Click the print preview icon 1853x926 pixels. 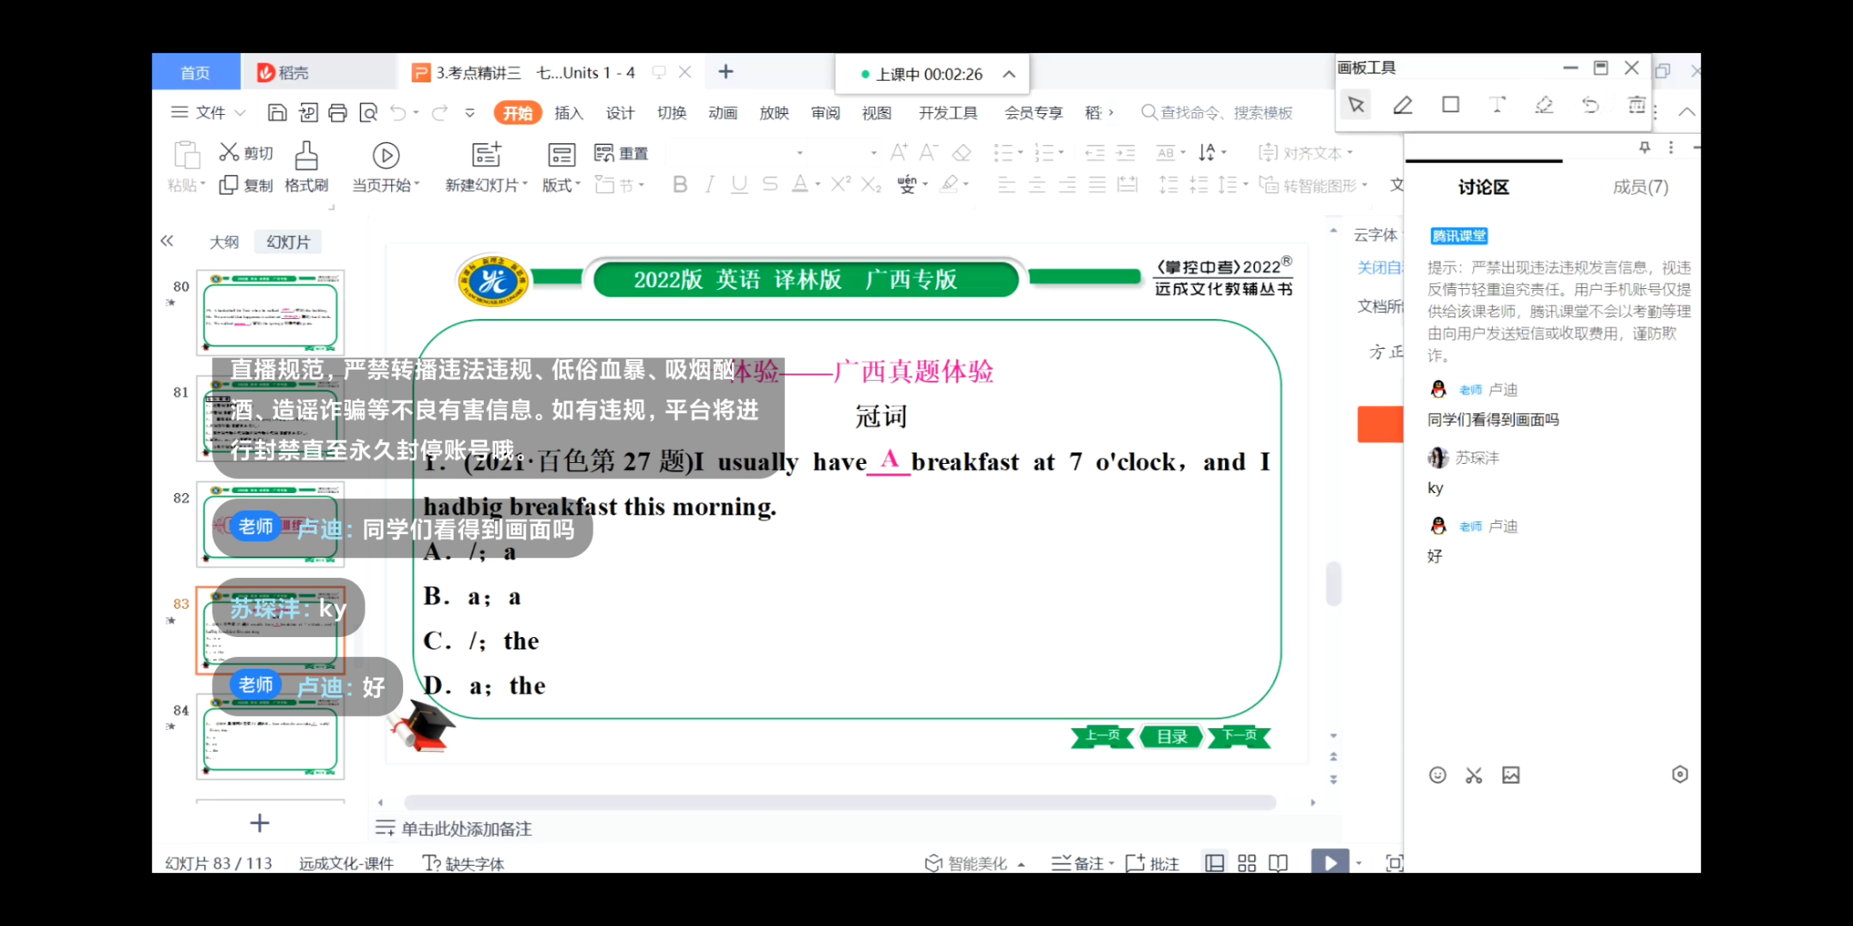tap(369, 112)
